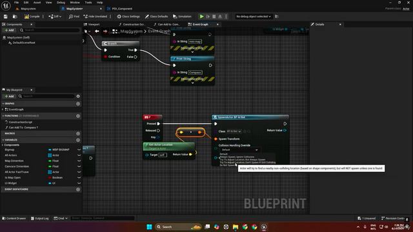413x232 pixels.
Task: Close the Event Graph tab
Action: point(217,24)
